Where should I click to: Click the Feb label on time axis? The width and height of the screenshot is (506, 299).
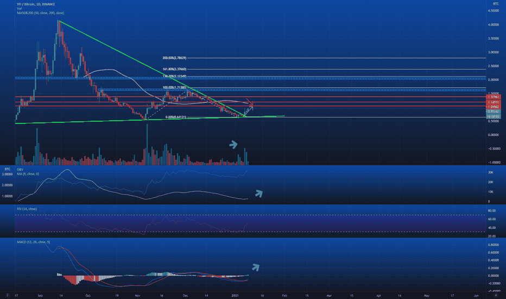point(284,295)
